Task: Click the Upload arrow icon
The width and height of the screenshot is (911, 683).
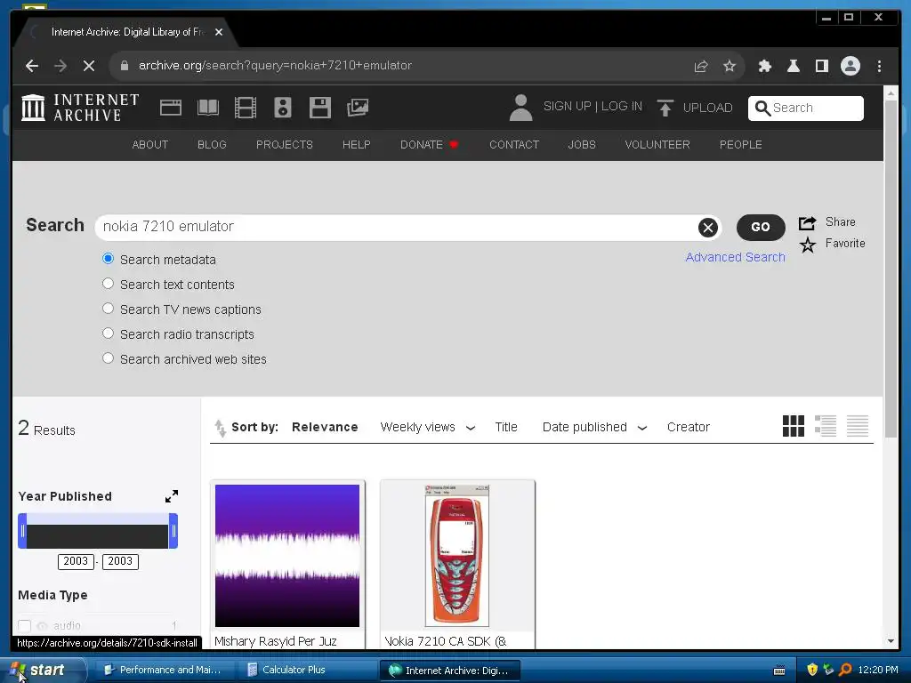Action: coord(665,108)
